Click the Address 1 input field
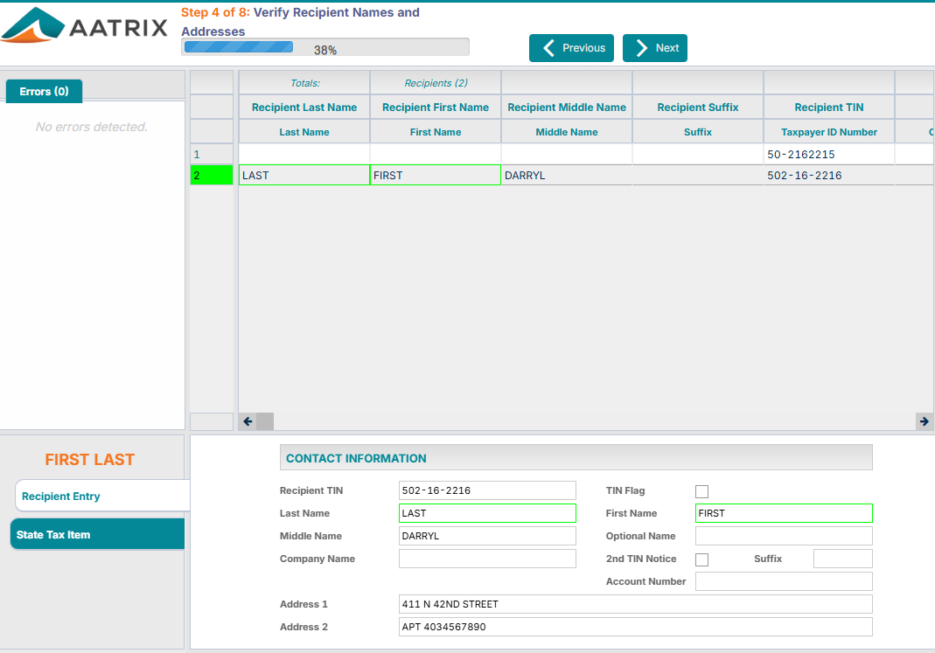Image resolution: width=935 pixels, height=653 pixels. click(635, 603)
